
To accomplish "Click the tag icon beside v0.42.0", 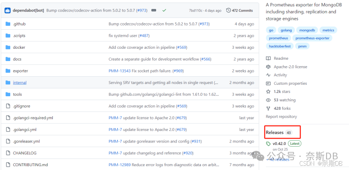I will tap(269, 144).
